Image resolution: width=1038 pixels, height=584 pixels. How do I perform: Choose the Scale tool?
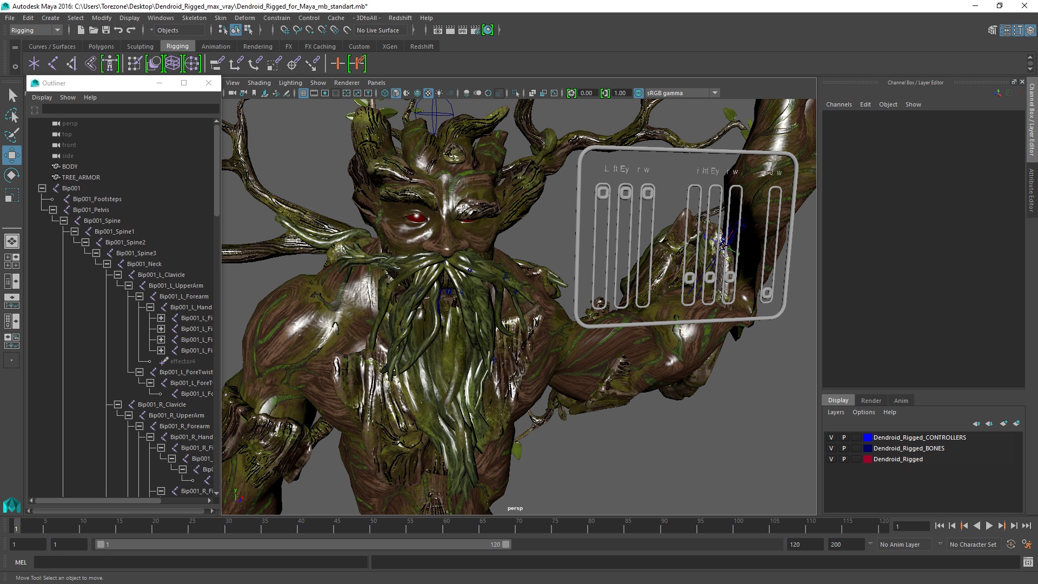(x=12, y=195)
